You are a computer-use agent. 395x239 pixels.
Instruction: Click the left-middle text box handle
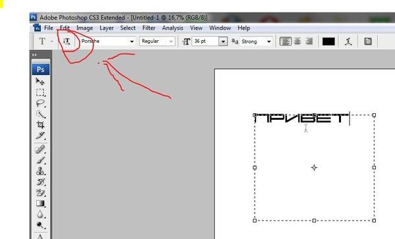(255, 167)
